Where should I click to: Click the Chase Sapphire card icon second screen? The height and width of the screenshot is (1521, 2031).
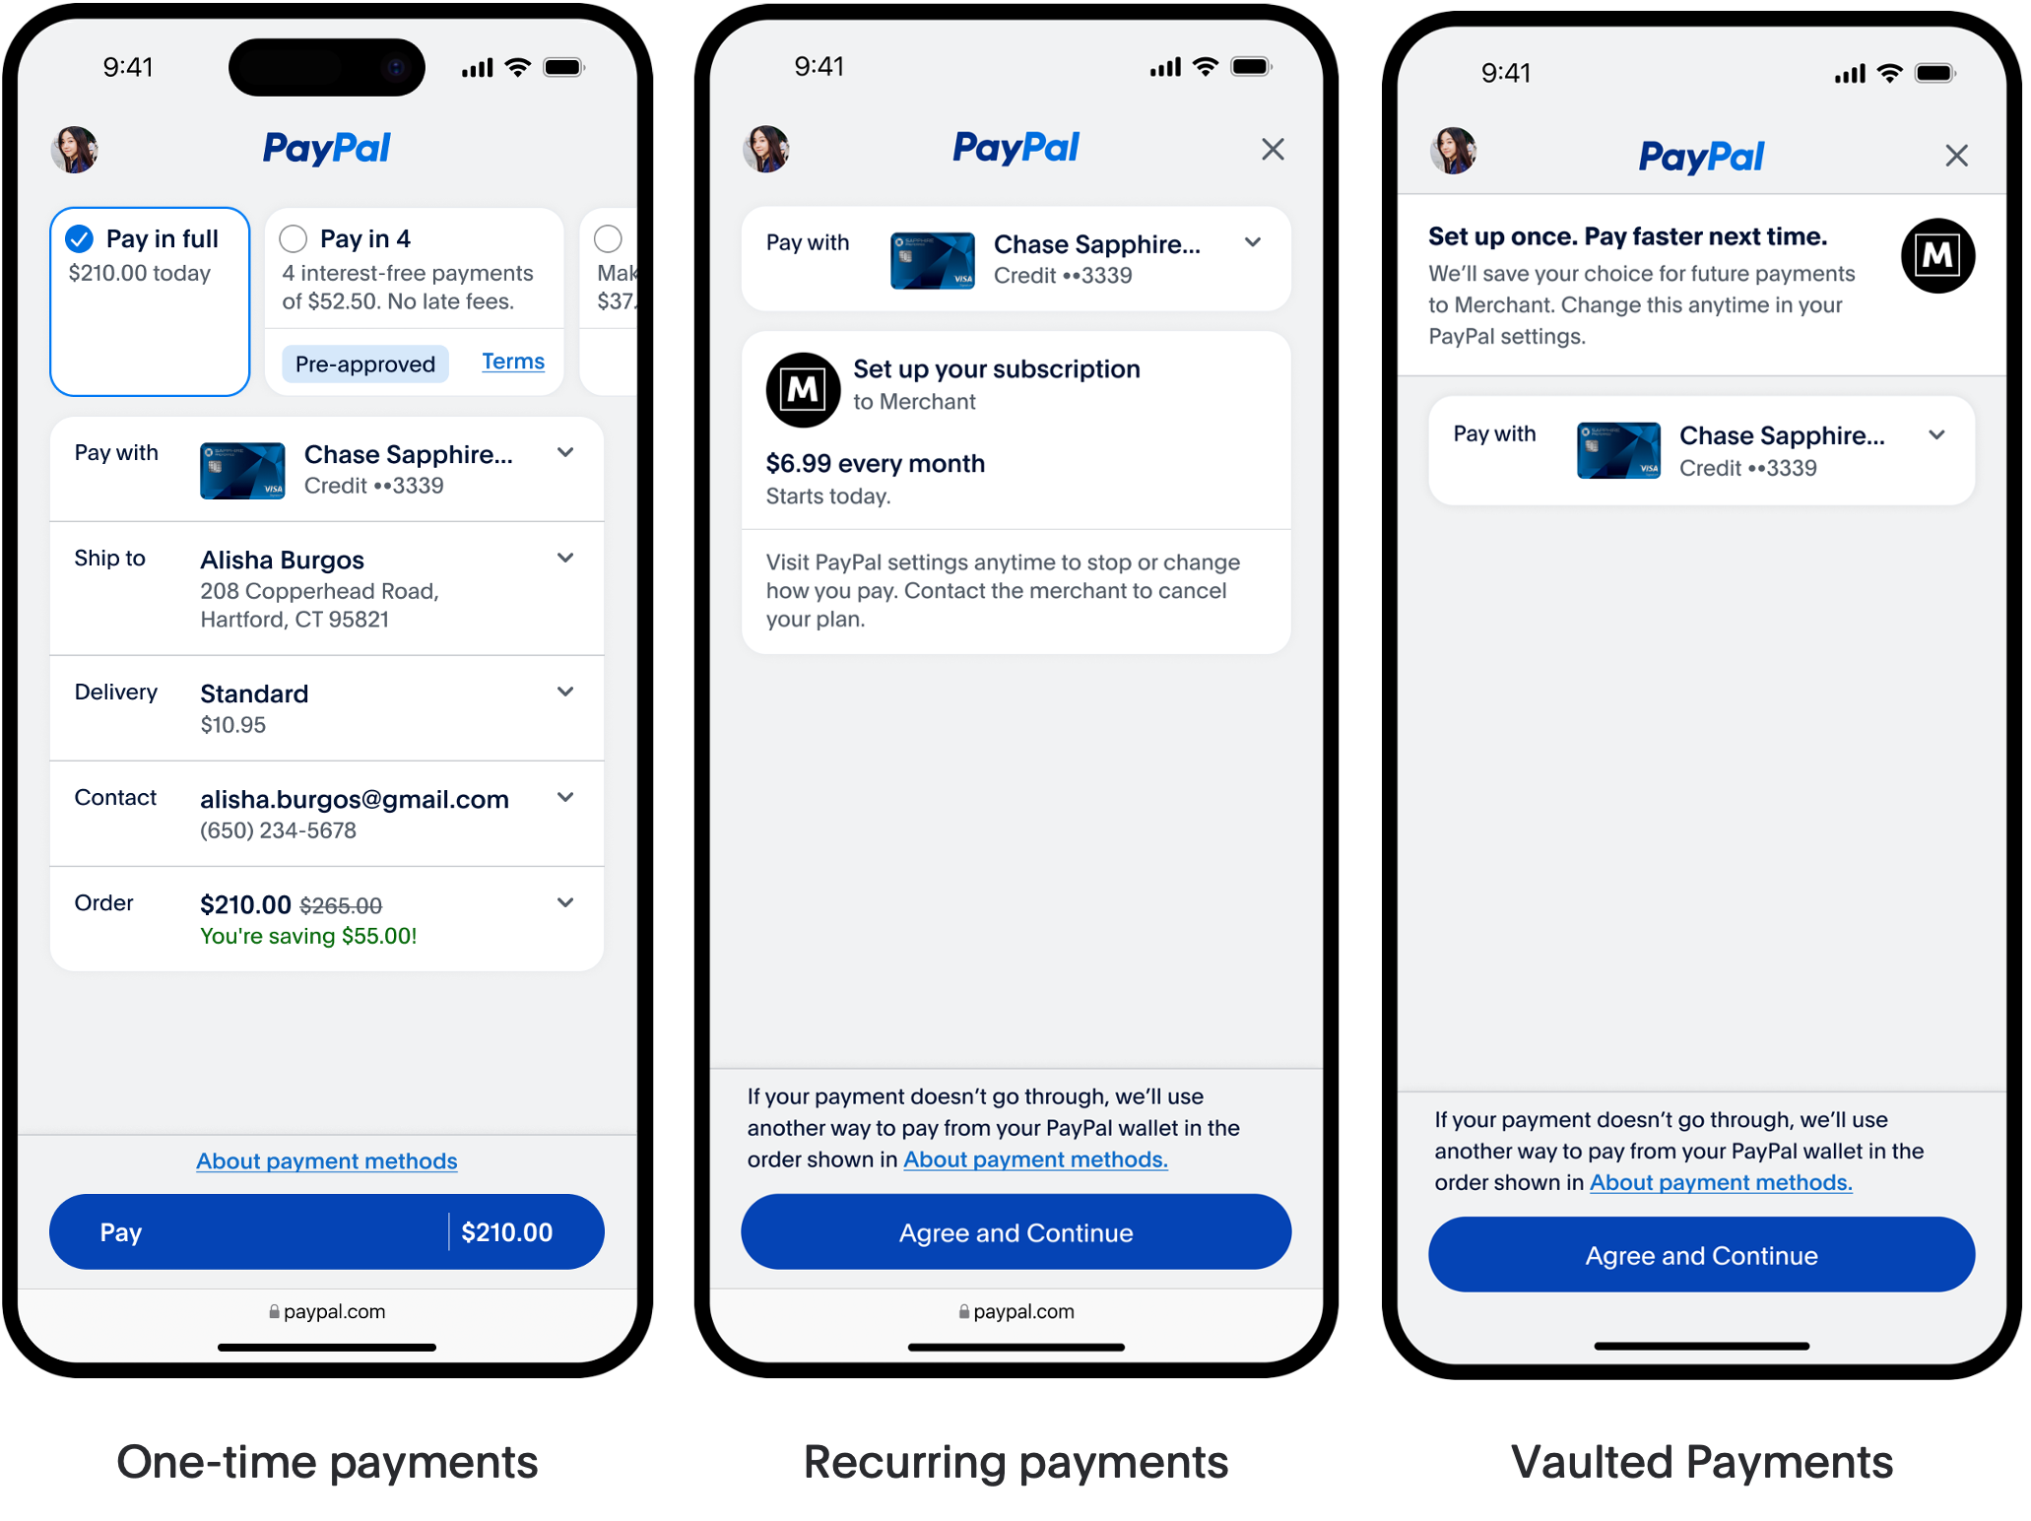pos(929,259)
